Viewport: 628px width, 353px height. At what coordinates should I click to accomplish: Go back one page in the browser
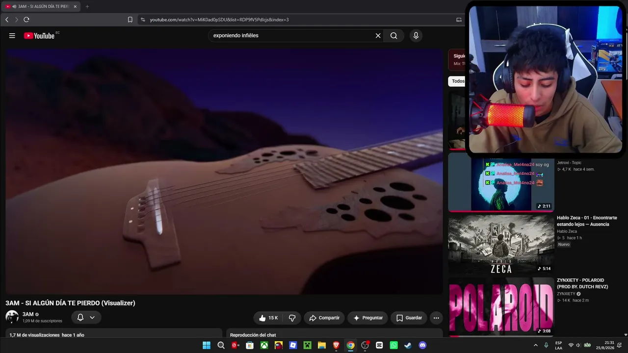tap(7, 20)
